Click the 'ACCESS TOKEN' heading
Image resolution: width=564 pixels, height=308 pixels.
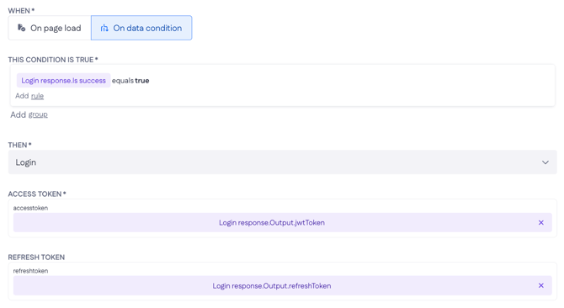37,194
